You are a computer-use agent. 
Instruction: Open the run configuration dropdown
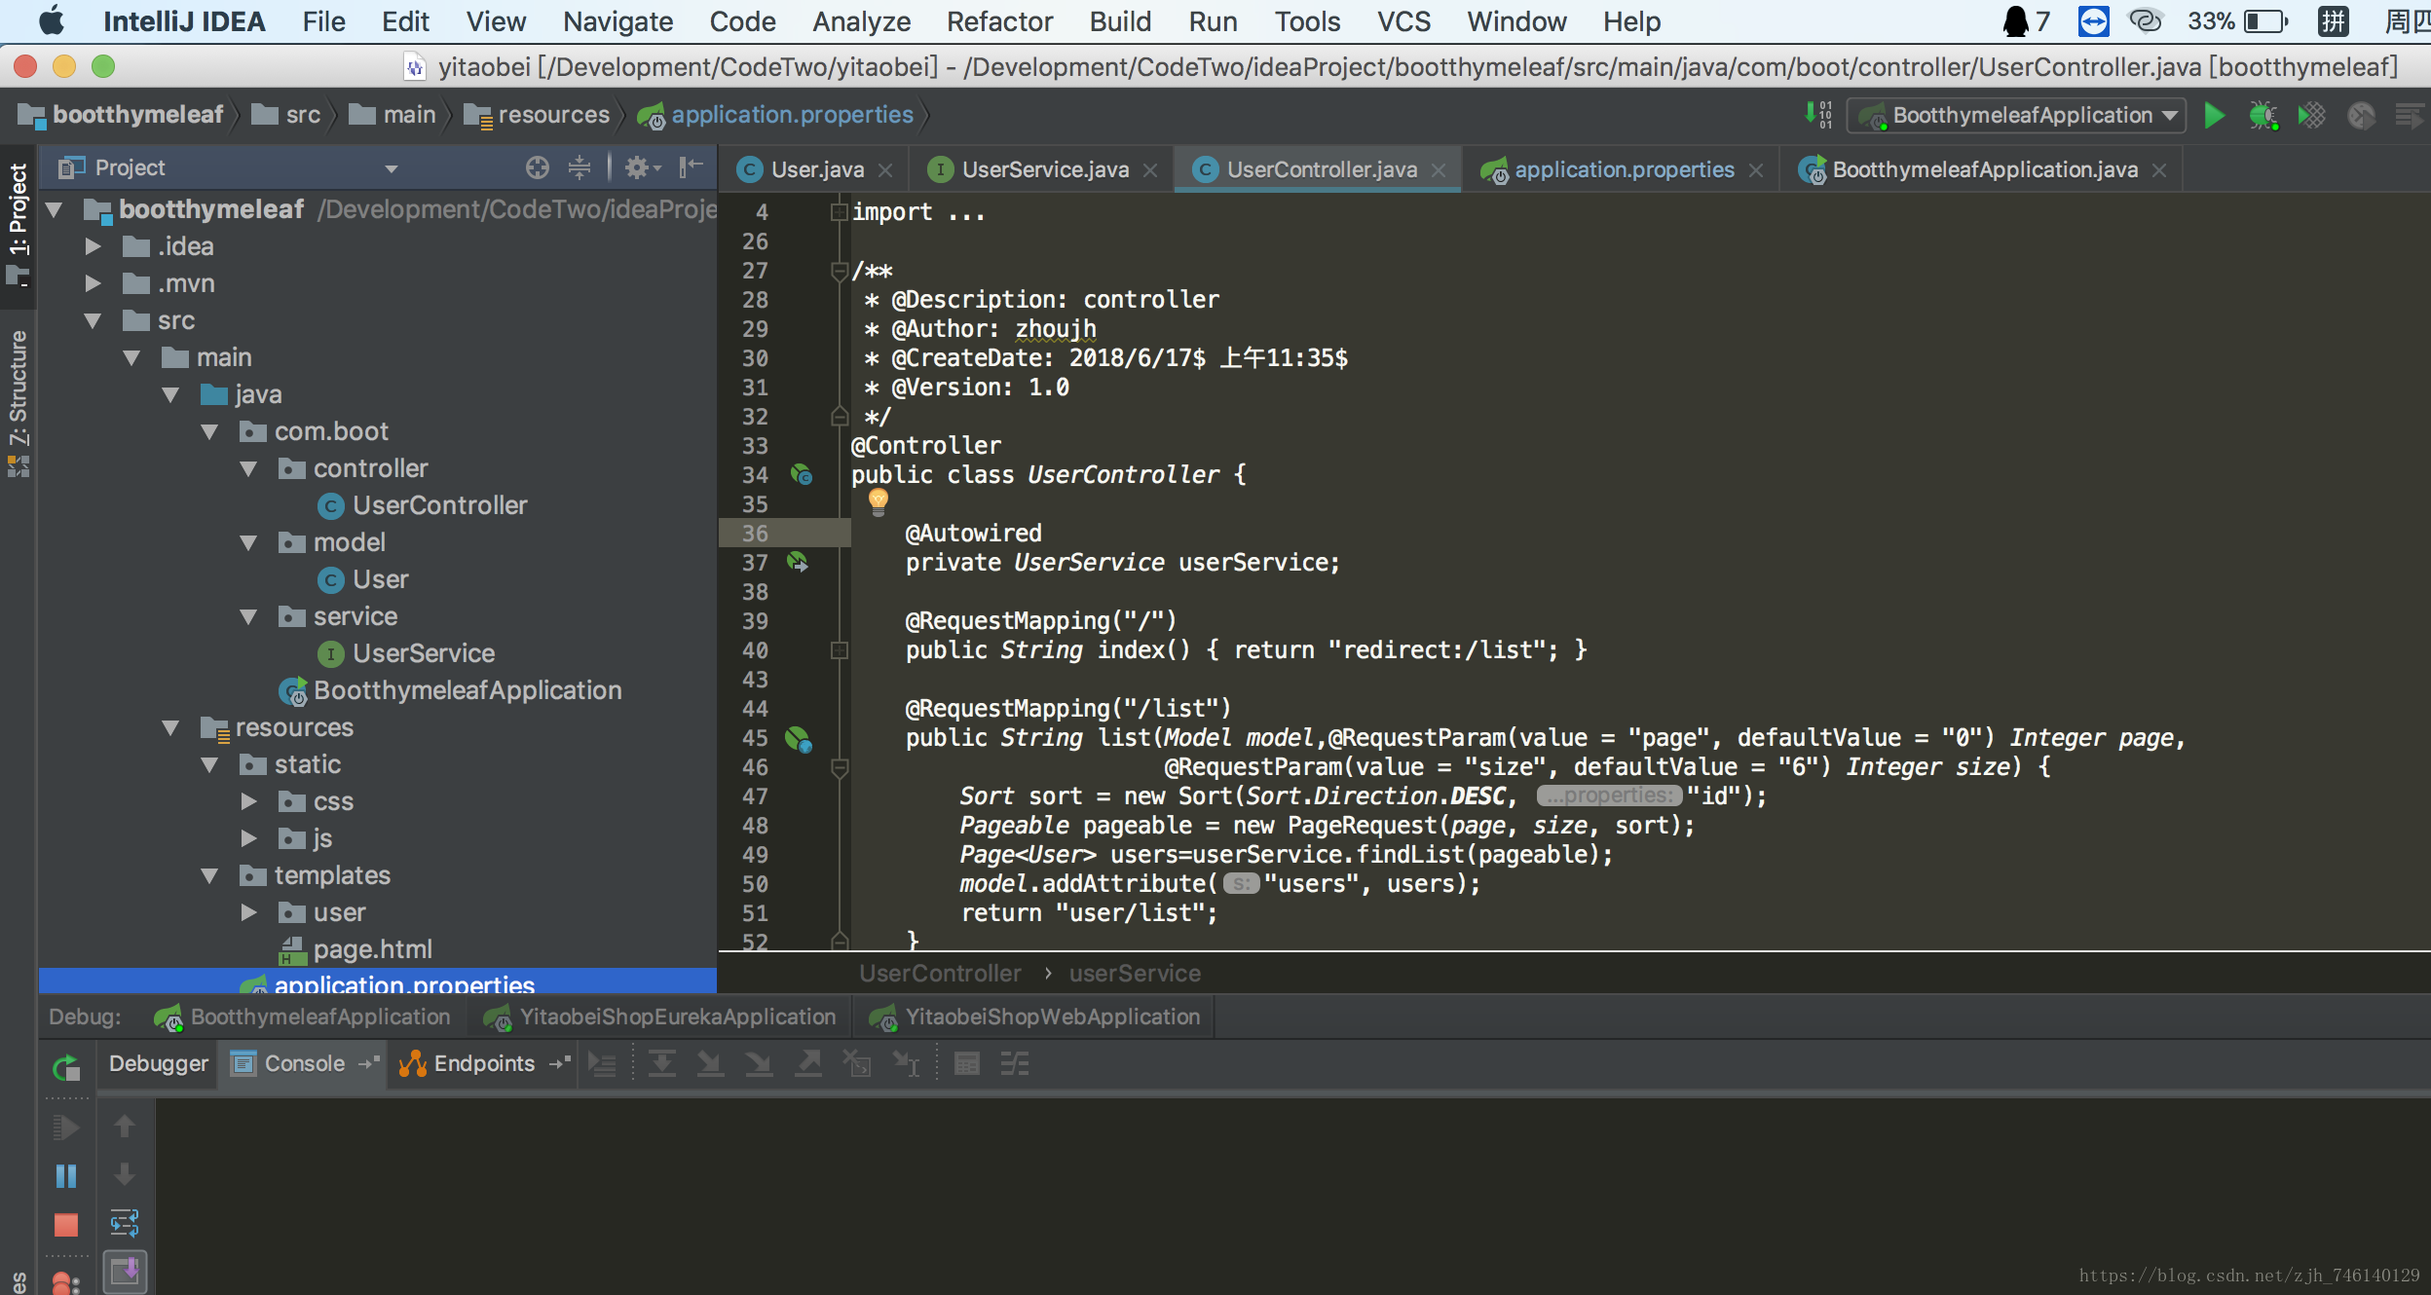point(2017,116)
